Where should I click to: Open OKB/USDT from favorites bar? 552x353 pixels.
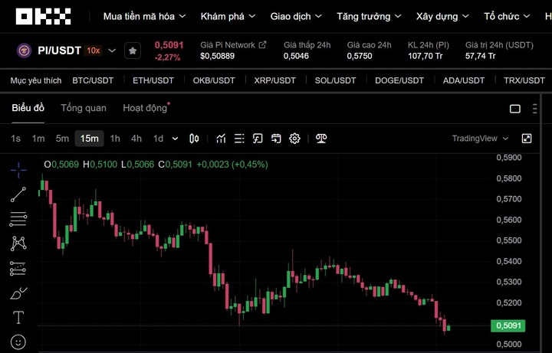(x=214, y=80)
